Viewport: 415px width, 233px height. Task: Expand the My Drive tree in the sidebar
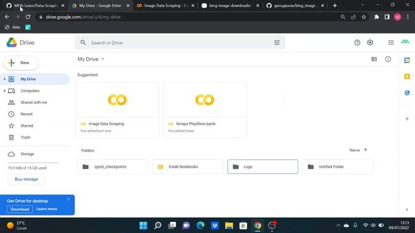tap(5, 79)
